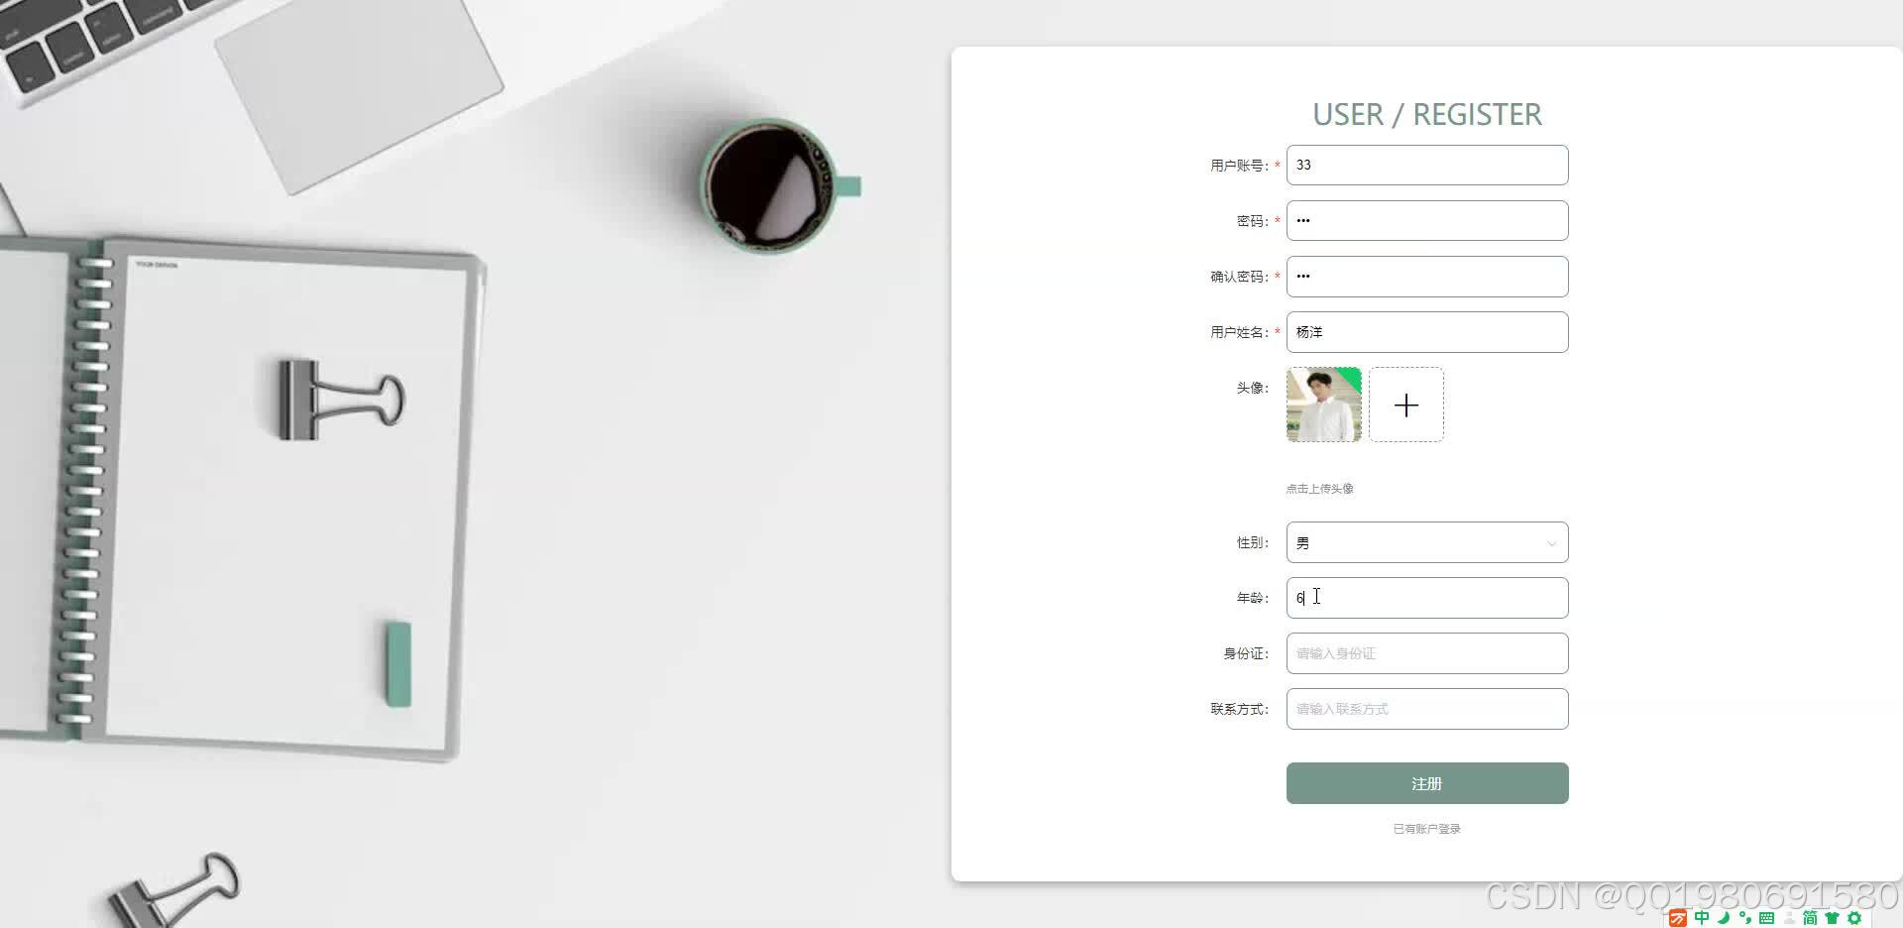This screenshot has width=1903, height=928.
Task: Click the chevron on the gender selector
Action: coord(1552,543)
